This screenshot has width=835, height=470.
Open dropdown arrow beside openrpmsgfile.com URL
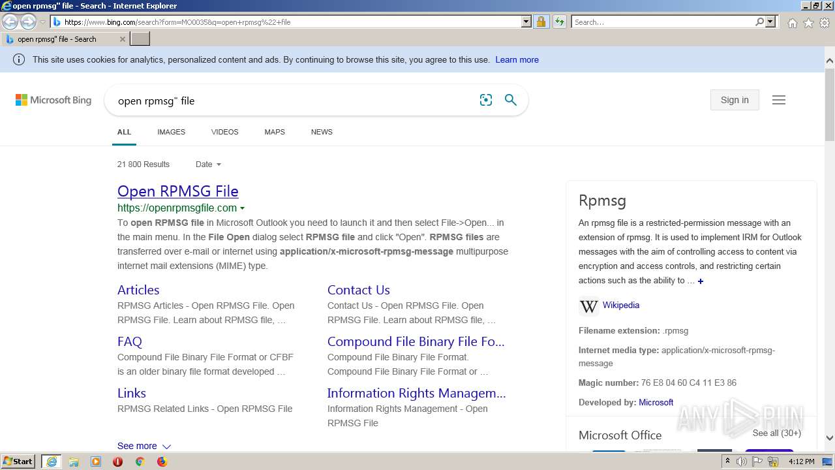(242, 208)
